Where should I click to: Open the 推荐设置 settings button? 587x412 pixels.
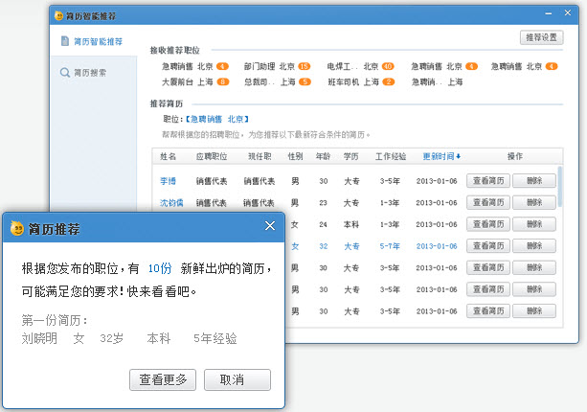[x=539, y=37]
